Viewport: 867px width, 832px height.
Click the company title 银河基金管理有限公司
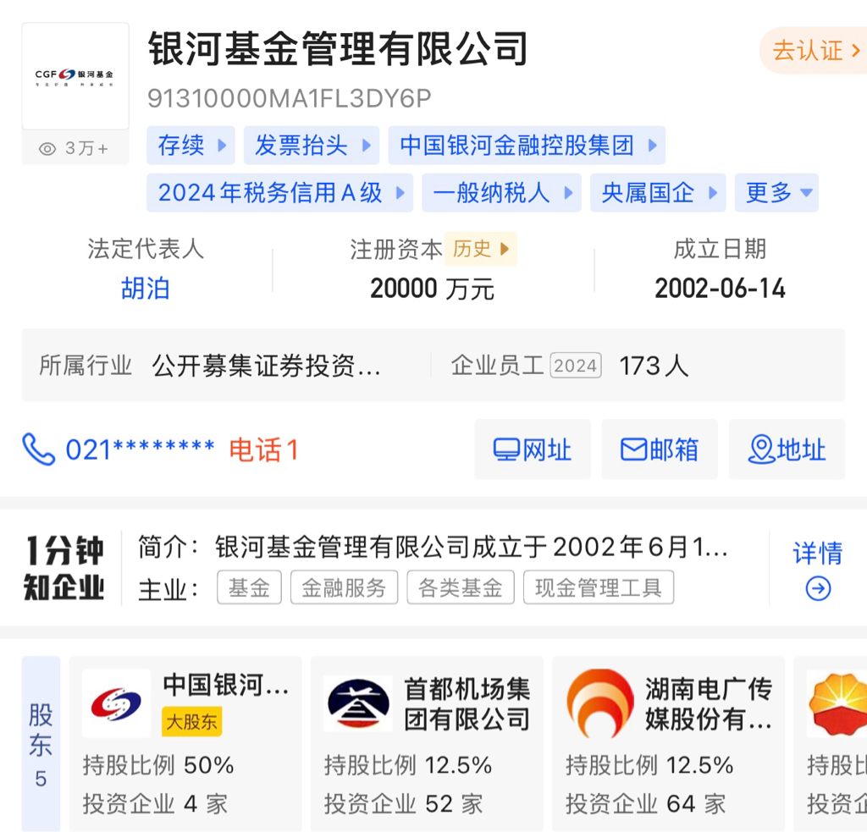(x=339, y=48)
